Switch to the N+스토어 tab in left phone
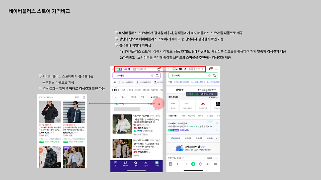321x180 pixels. (x=123, y=69)
